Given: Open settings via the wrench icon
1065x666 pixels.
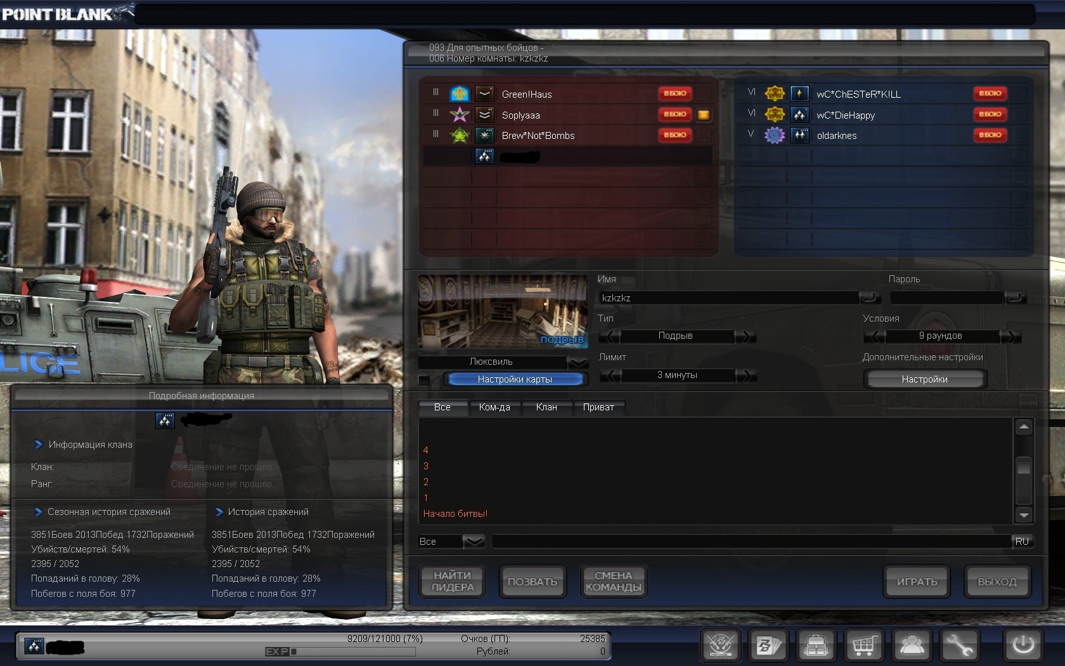Looking at the screenshot, I should point(959,645).
